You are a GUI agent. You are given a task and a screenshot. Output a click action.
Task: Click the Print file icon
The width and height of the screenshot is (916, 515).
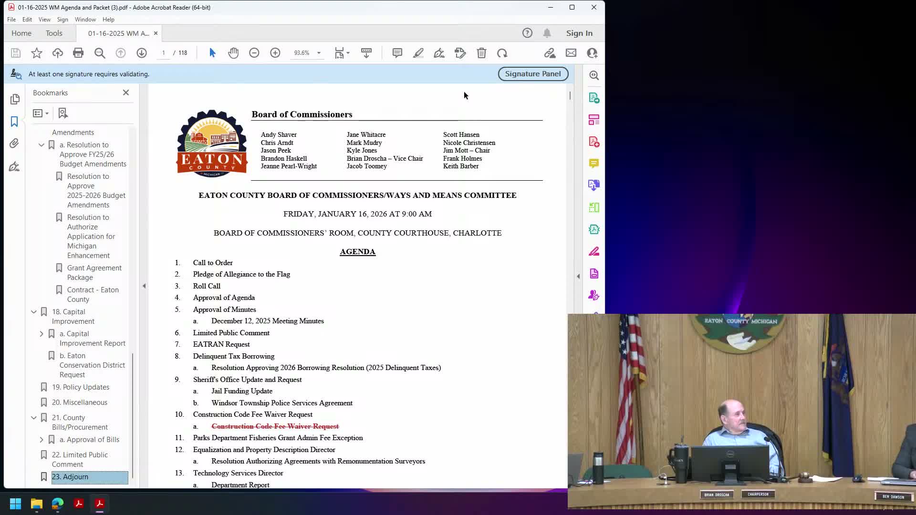coord(78,53)
